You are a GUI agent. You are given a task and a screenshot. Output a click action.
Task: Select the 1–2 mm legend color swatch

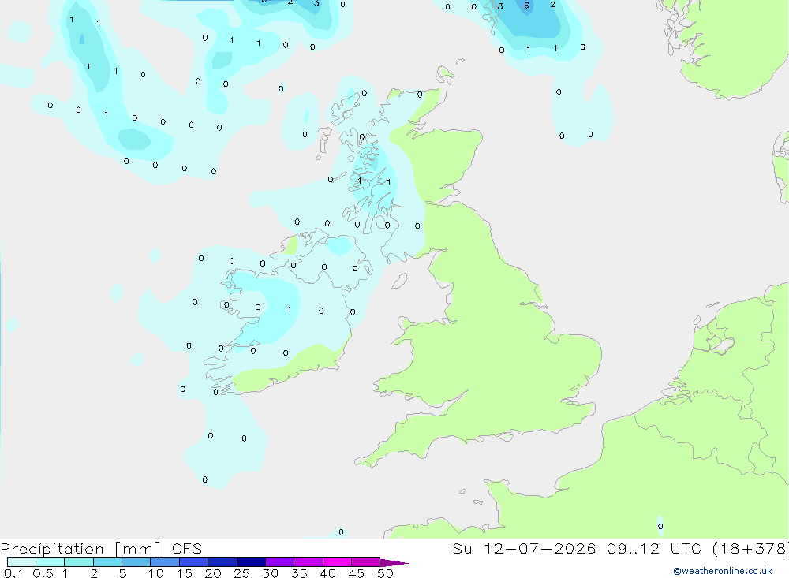[x=78, y=562]
